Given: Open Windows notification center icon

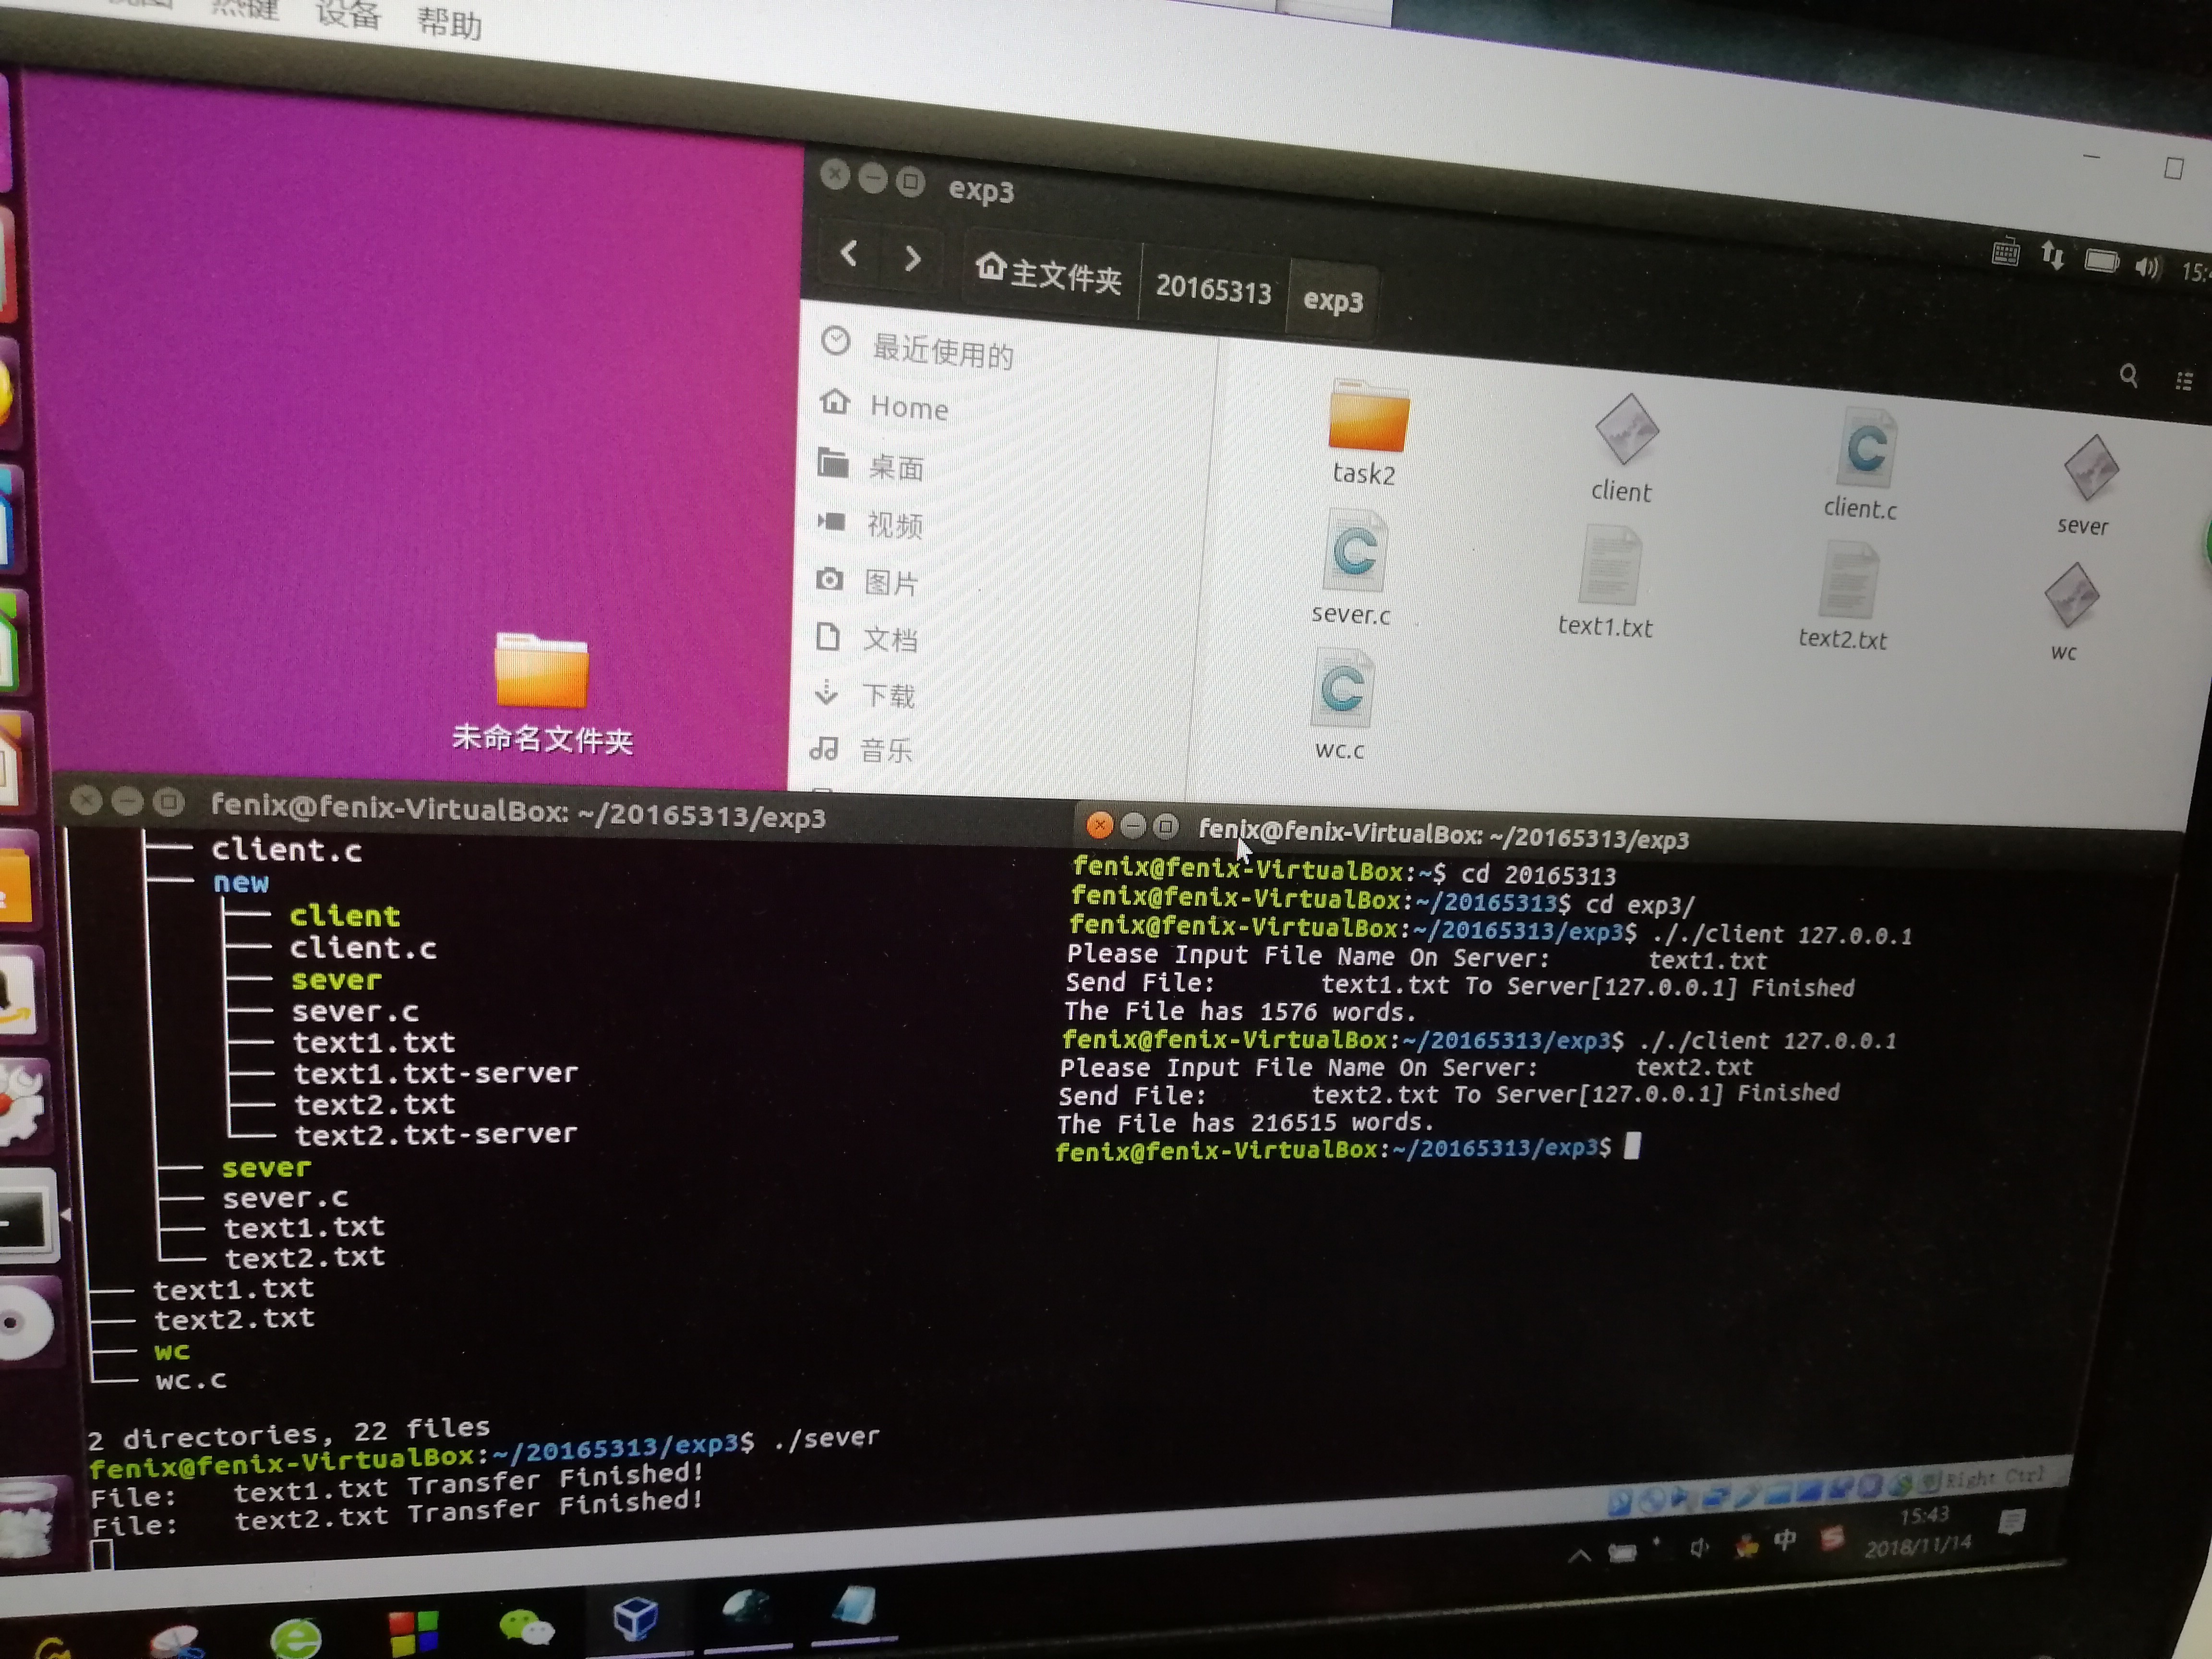Looking at the screenshot, I should [x=2011, y=1522].
